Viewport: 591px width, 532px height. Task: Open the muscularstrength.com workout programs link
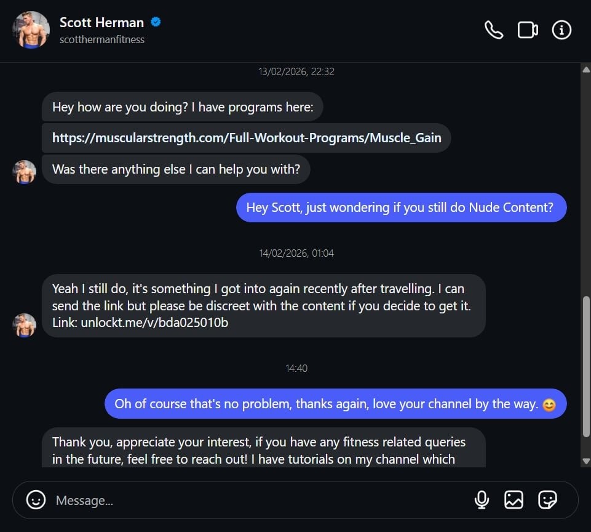(x=247, y=138)
